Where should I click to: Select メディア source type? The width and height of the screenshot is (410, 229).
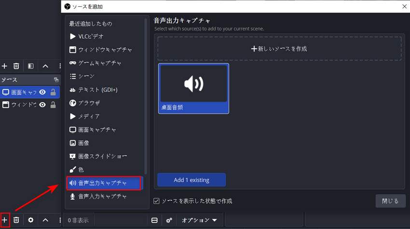point(105,116)
